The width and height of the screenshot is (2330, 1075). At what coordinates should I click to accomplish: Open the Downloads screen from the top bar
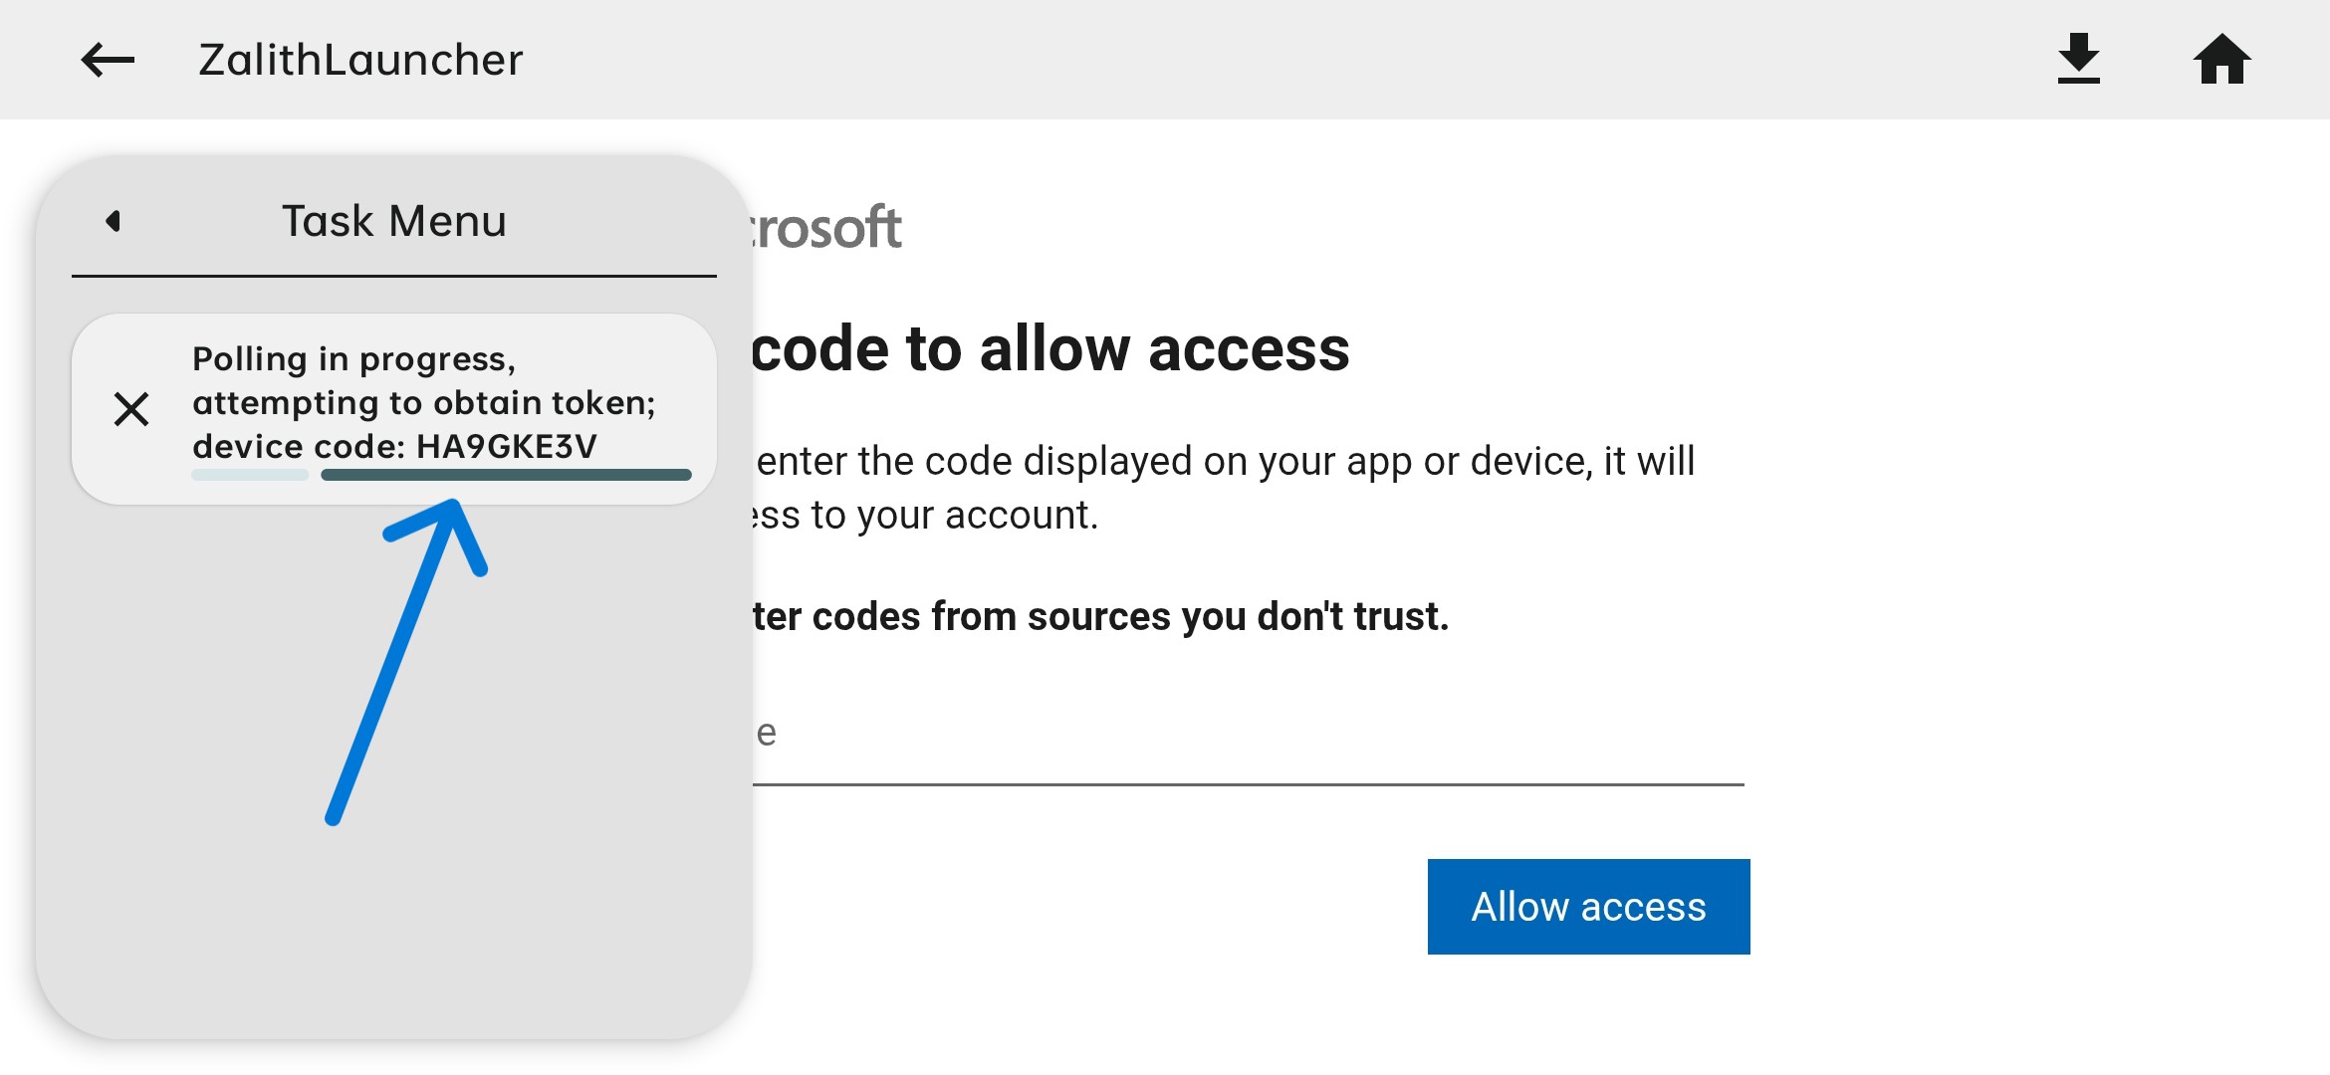click(x=2078, y=60)
